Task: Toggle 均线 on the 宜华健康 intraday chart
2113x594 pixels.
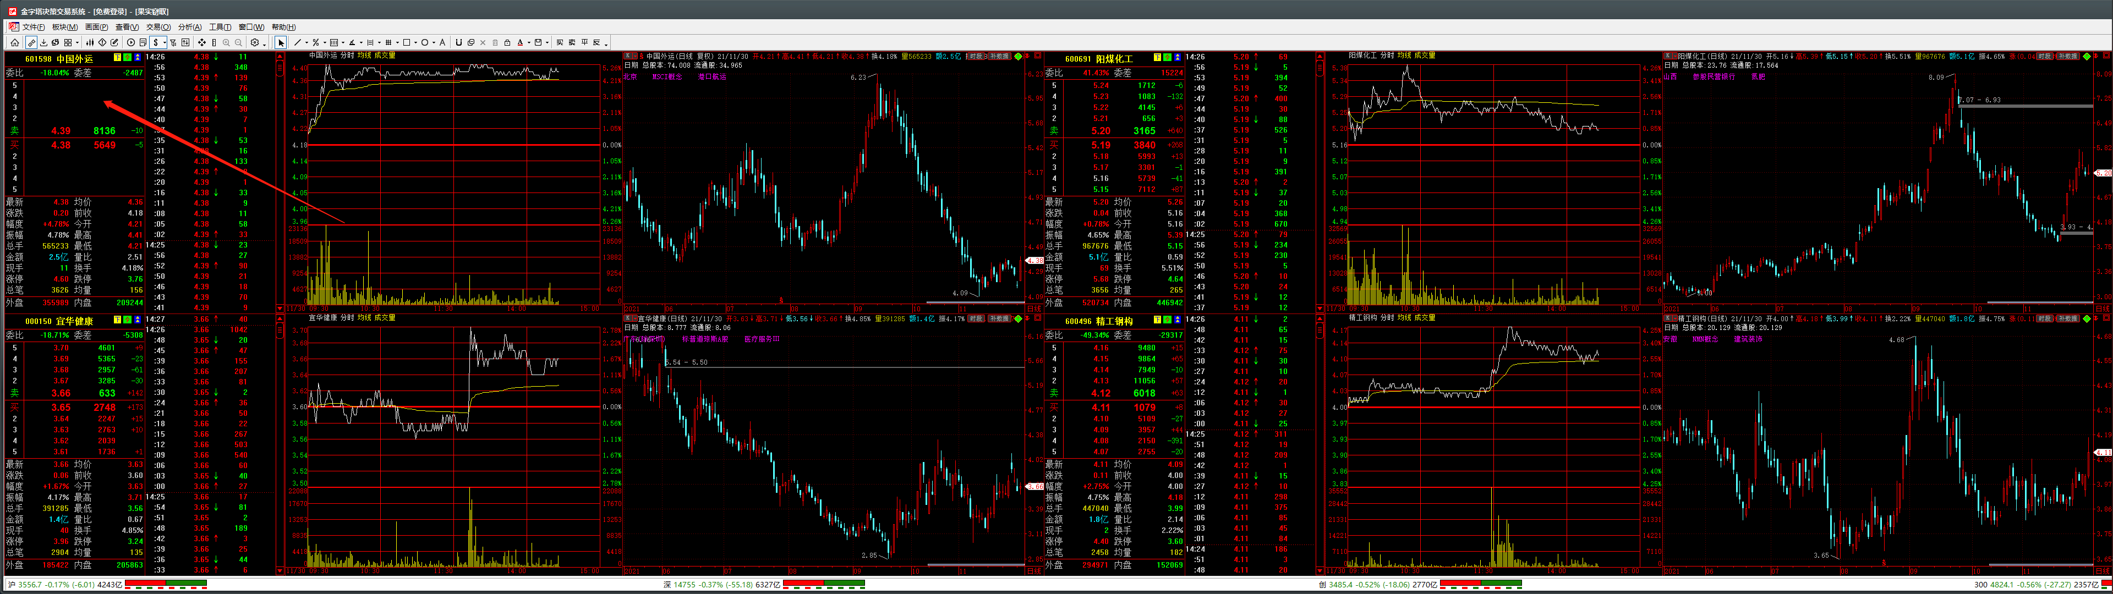Action: tap(364, 317)
